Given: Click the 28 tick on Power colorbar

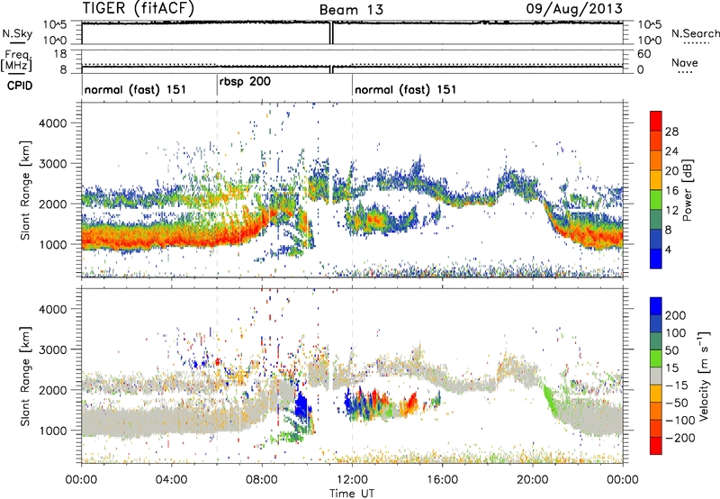Looking at the screenshot, I should coord(671,132).
